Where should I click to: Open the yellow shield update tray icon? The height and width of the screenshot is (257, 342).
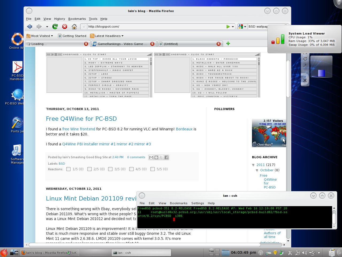click(275, 252)
